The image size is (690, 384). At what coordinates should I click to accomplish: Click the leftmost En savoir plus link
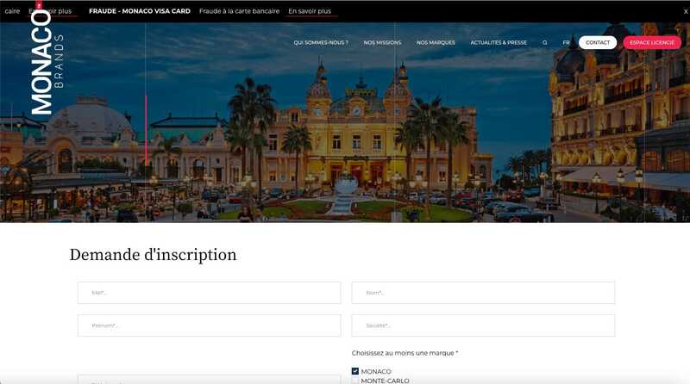coord(51,11)
